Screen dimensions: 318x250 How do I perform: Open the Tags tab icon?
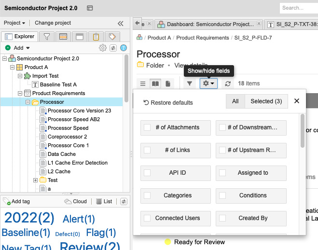pyautogui.click(x=112, y=37)
